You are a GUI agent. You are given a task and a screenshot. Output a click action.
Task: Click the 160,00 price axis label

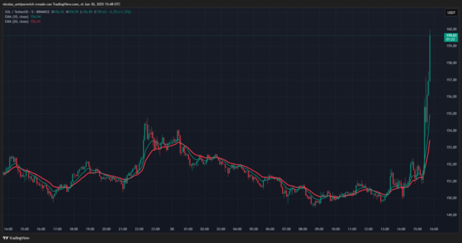(451, 29)
